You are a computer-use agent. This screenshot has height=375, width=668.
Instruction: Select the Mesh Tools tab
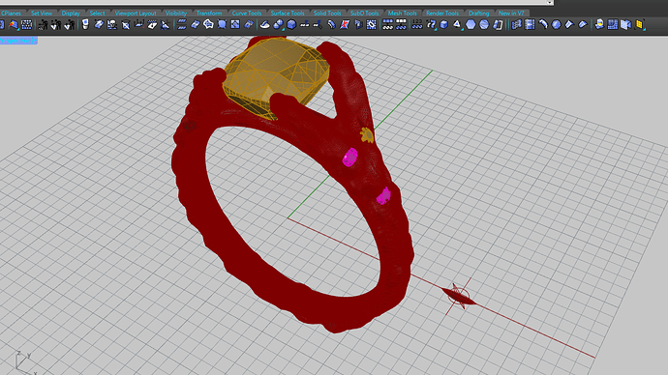tap(402, 14)
